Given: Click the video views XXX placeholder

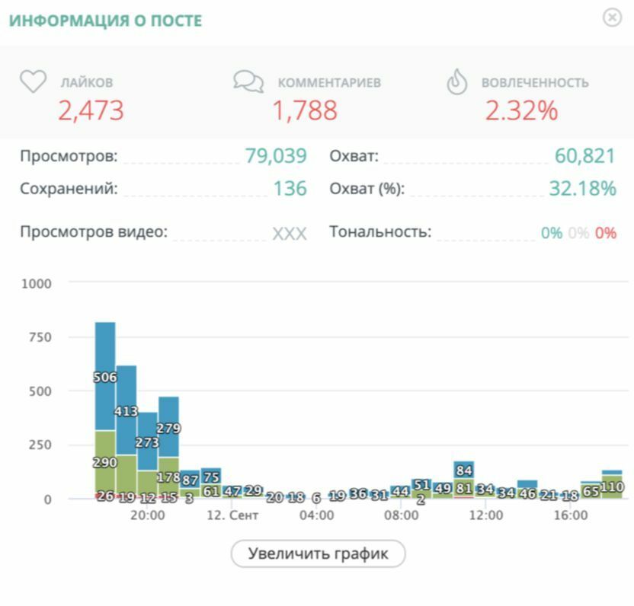Looking at the screenshot, I should tap(290, 233).
